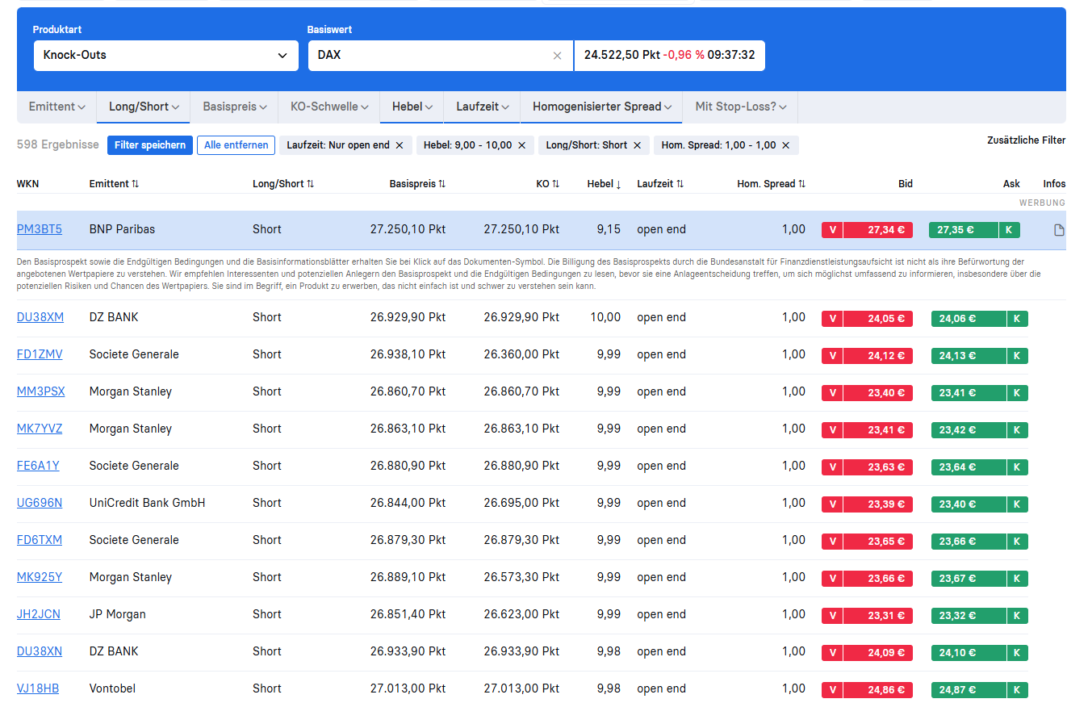Open the WKN link FD1ZMV
This screenshot has width=1067, height=703.
40,354
